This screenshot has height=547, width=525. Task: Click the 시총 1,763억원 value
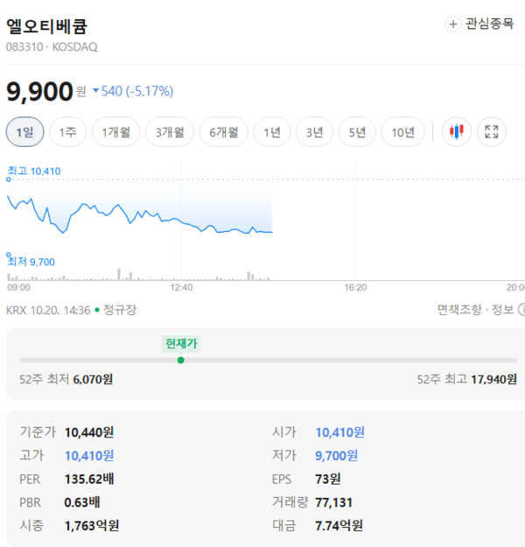pos(92,526)
